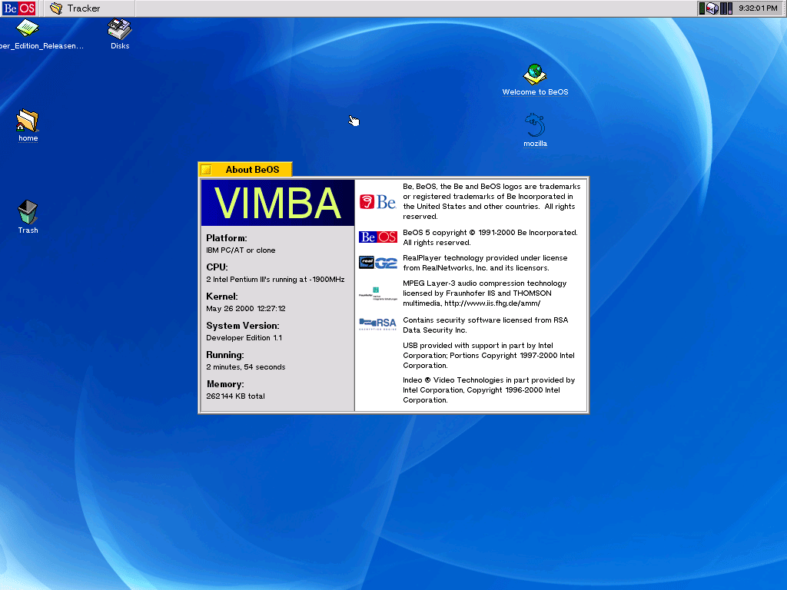
Task: Click the red Be logo in the credits
Action: 377,202
